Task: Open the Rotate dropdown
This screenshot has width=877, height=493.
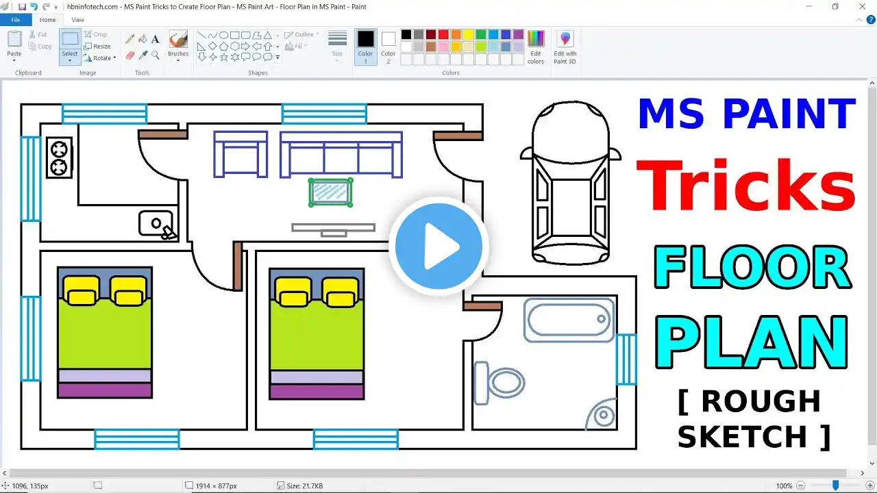Action: click(101, 58)
